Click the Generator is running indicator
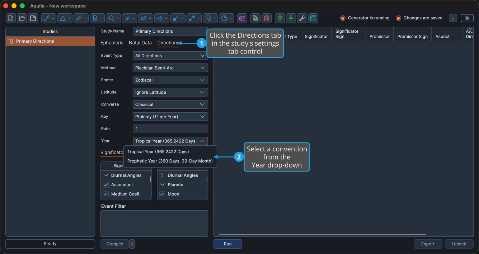Image resolution: width=479 pixels, height=254 pixels. 365,18
